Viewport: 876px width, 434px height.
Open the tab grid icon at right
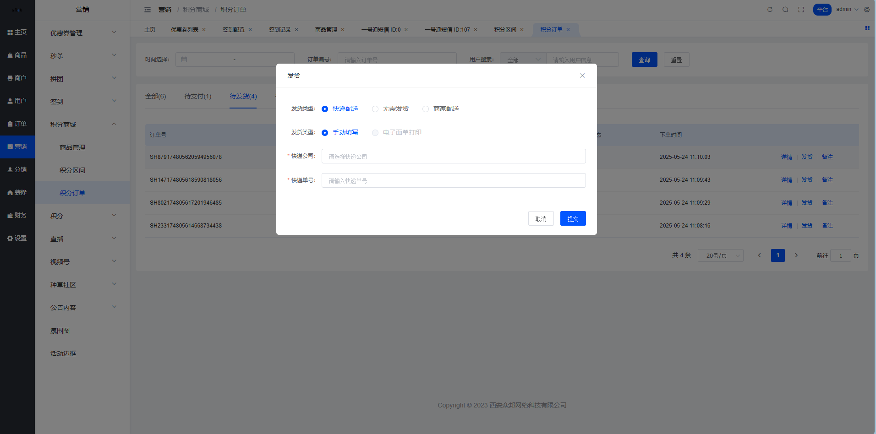pos(867,28)
